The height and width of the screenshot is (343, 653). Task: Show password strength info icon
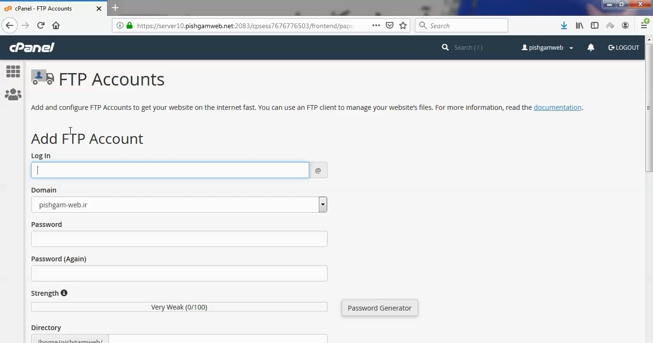point(64,293)
